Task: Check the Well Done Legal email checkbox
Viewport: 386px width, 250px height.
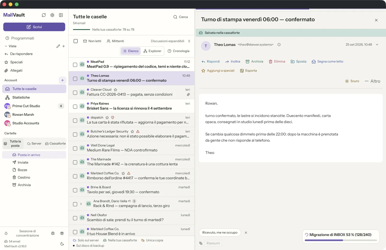Action: coord(75,148)
